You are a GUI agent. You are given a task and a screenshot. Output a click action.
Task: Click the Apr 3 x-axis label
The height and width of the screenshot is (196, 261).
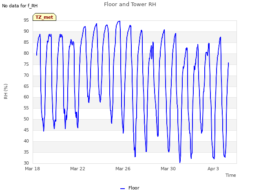coord(213,169)
